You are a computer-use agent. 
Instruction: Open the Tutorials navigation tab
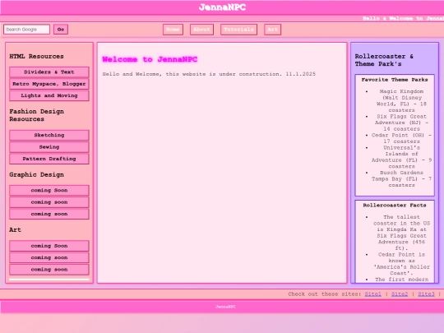pos(238,30)
